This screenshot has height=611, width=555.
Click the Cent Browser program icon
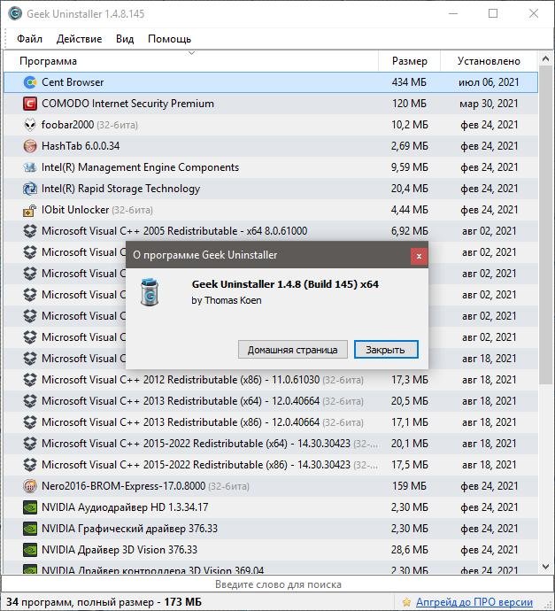29,82
